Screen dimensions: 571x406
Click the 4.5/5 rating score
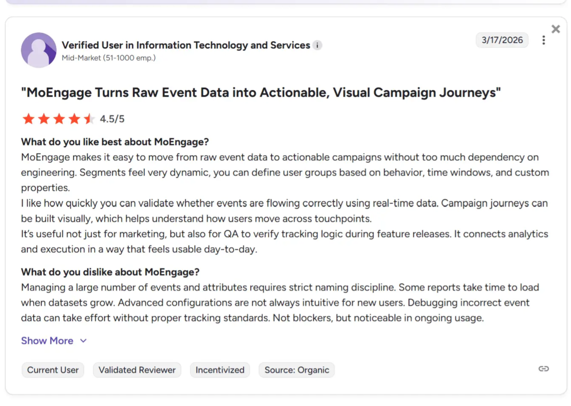[x=112, y=119]
